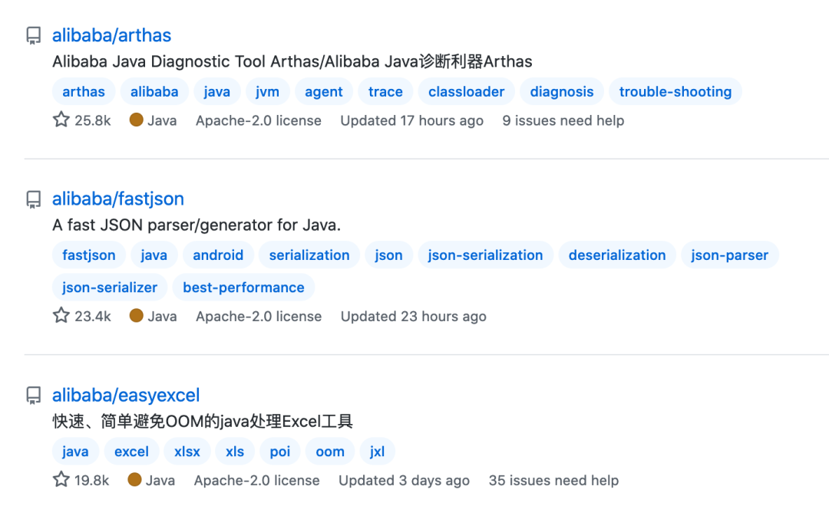The width and height of the screenshot is (829, 506).
Task: Open the 9 issues need help link
Action: click(563, 120)
